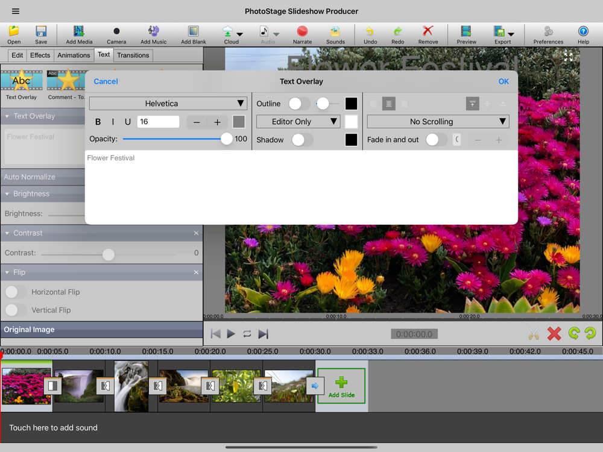
Task: Click the black shadow color swatch
Action: click(351, 140)
